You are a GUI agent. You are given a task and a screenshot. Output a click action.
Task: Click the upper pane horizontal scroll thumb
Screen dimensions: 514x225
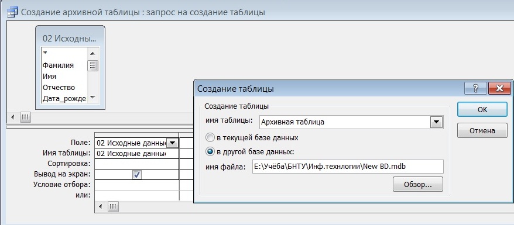coord(25,117)
